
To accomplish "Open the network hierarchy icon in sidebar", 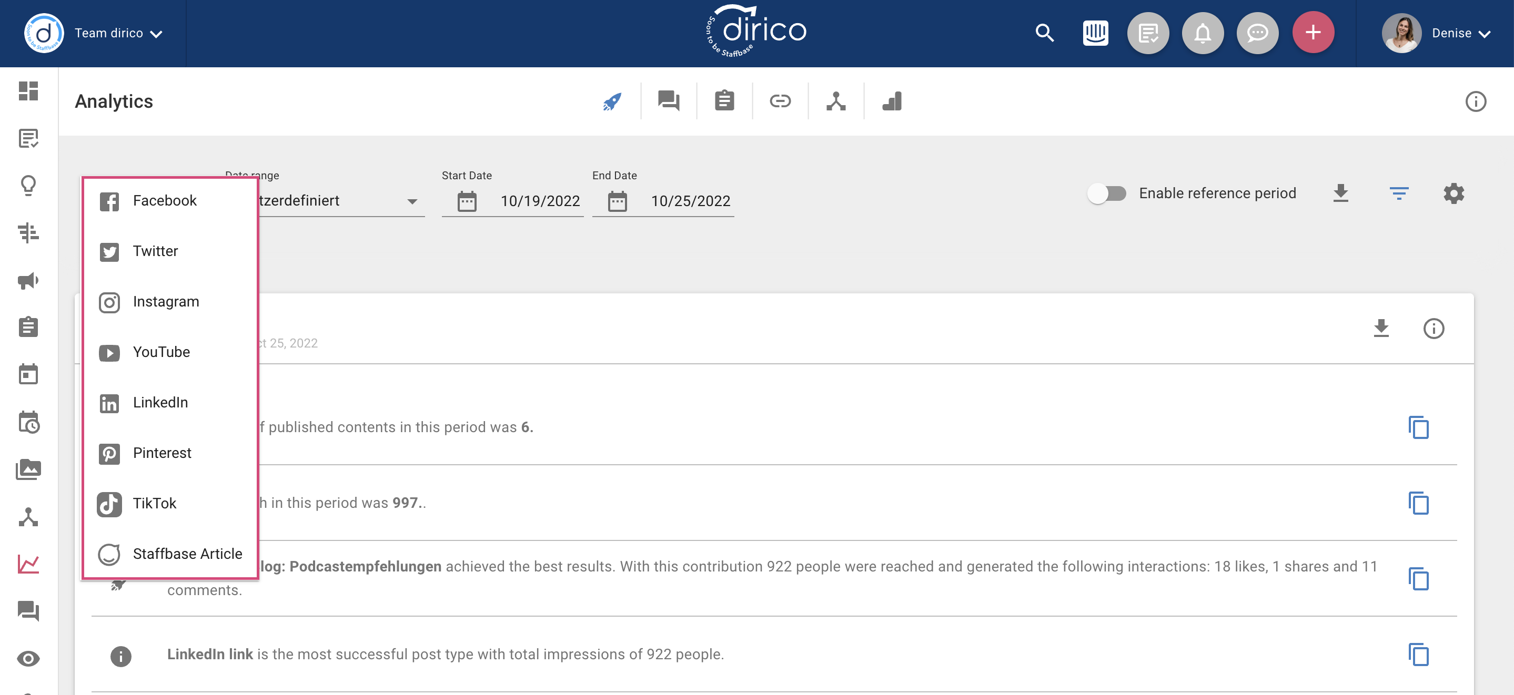I will click(28, 517).
